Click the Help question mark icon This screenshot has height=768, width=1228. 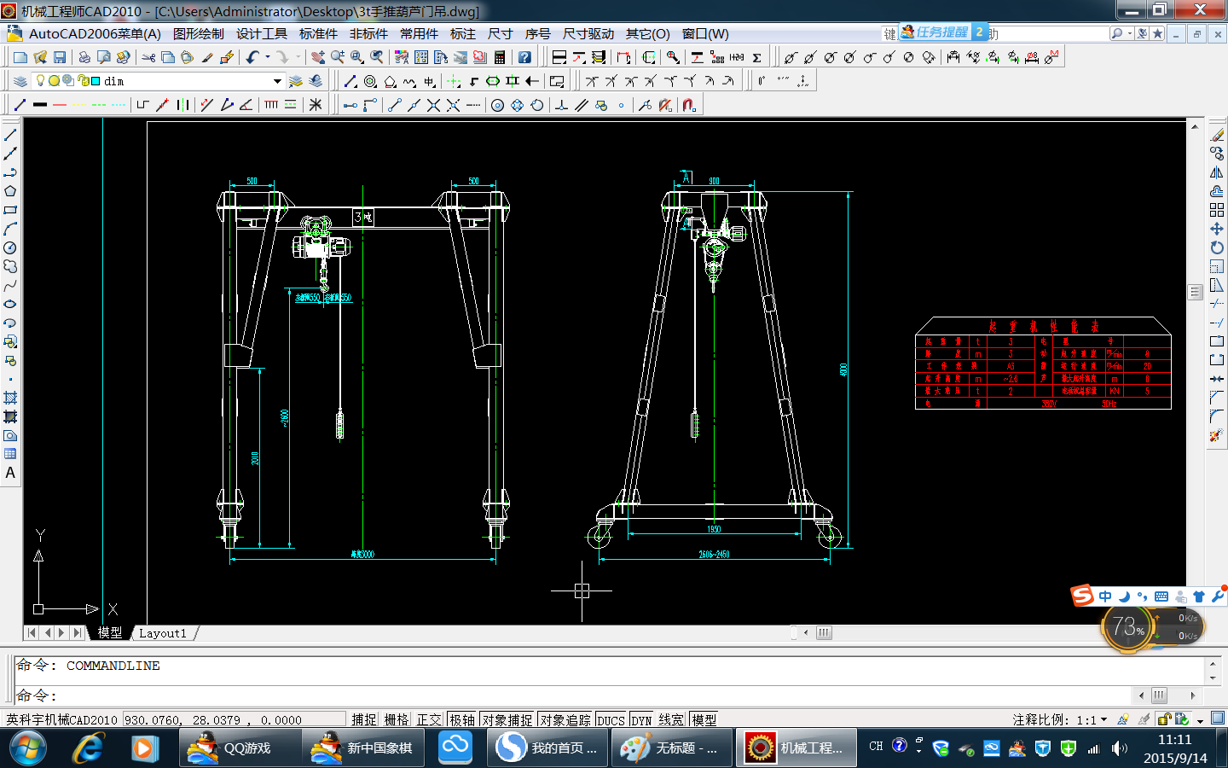tap(524, 57)
